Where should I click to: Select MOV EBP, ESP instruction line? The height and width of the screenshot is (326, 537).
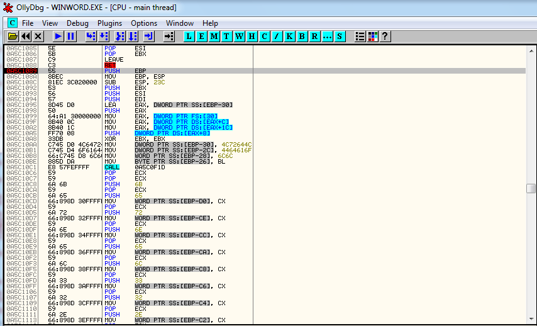[266, 76]
